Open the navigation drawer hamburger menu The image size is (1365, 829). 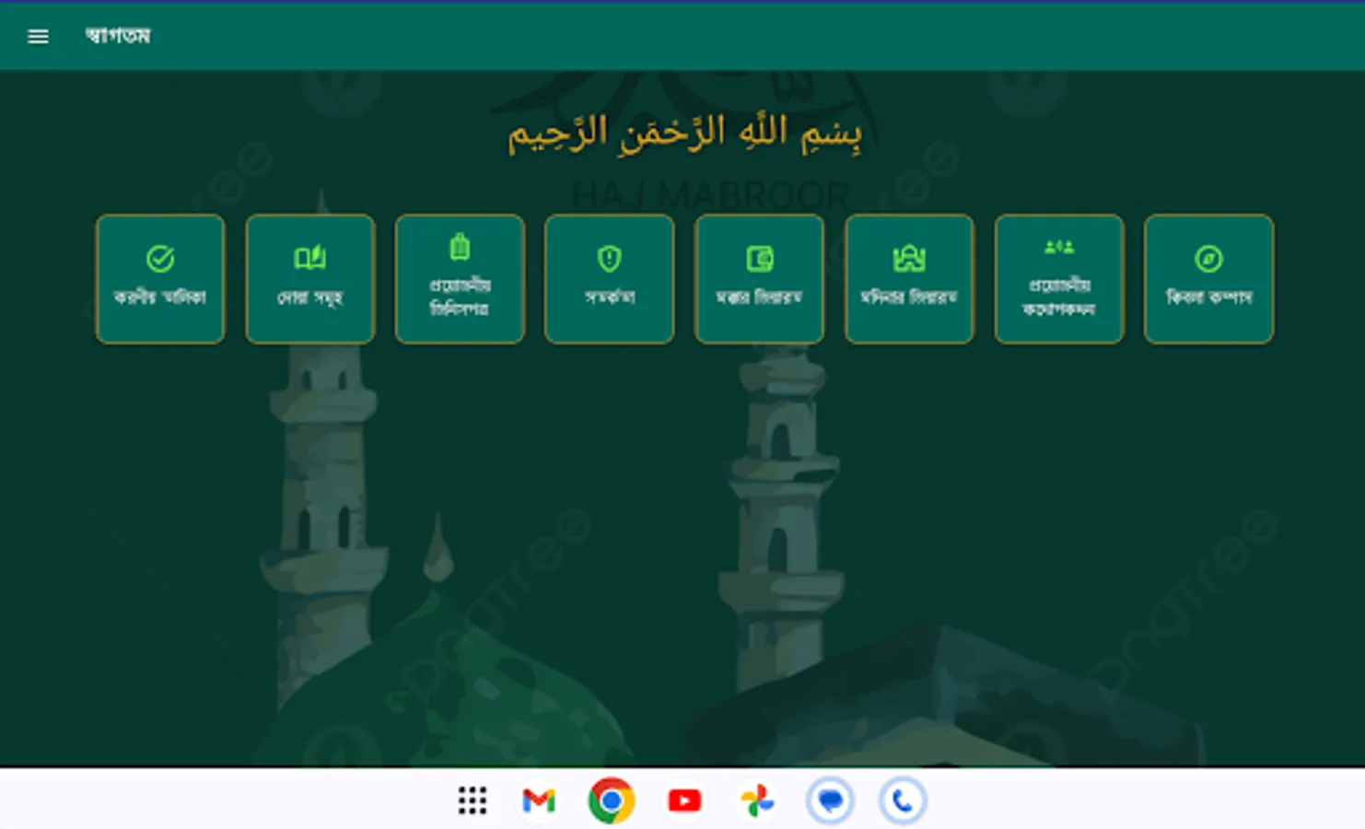pos(38,36)
